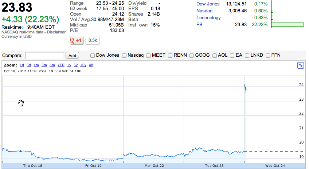309x169 pixels.
Task: Click the Google +1 button
Action: [77, 40]
